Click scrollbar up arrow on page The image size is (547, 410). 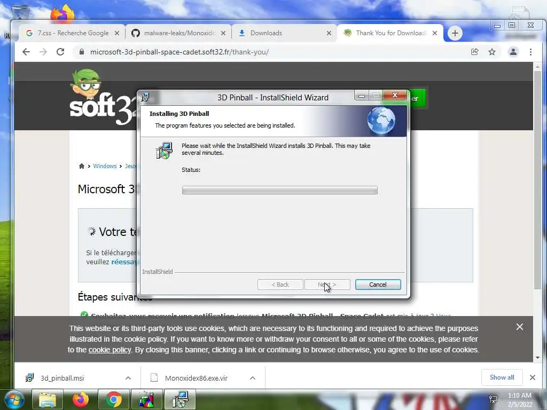coord(537,67)
